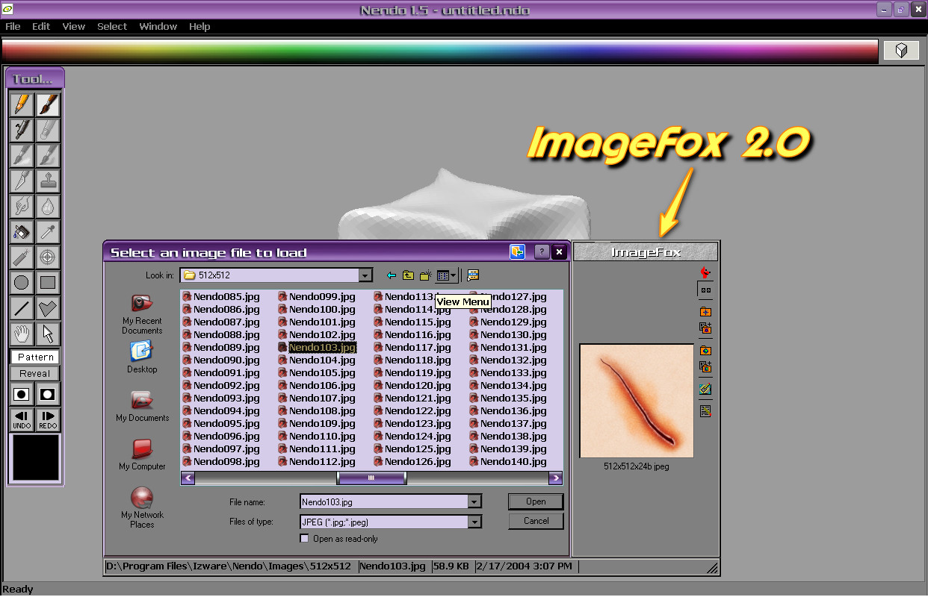
Task: Select the Line drawing tool
Action: [x=22, y=307]
